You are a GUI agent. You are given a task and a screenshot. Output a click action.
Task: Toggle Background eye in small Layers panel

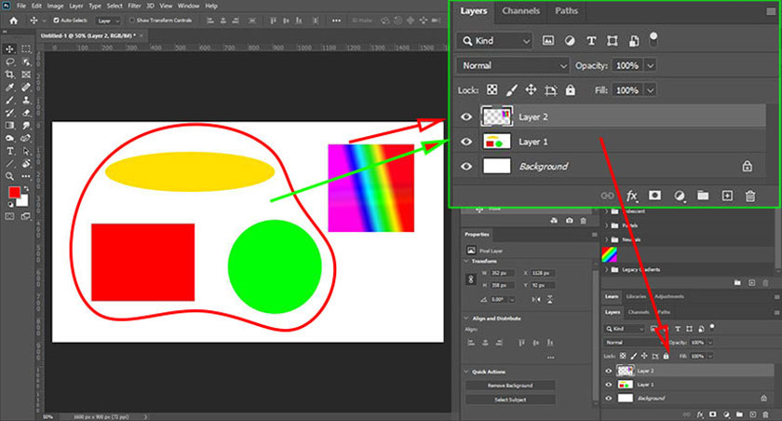pyautogui.click(x=609, y=398)
